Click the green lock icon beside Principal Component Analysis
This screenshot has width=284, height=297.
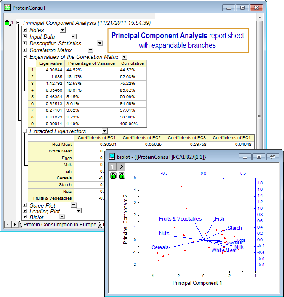[7, 23]
